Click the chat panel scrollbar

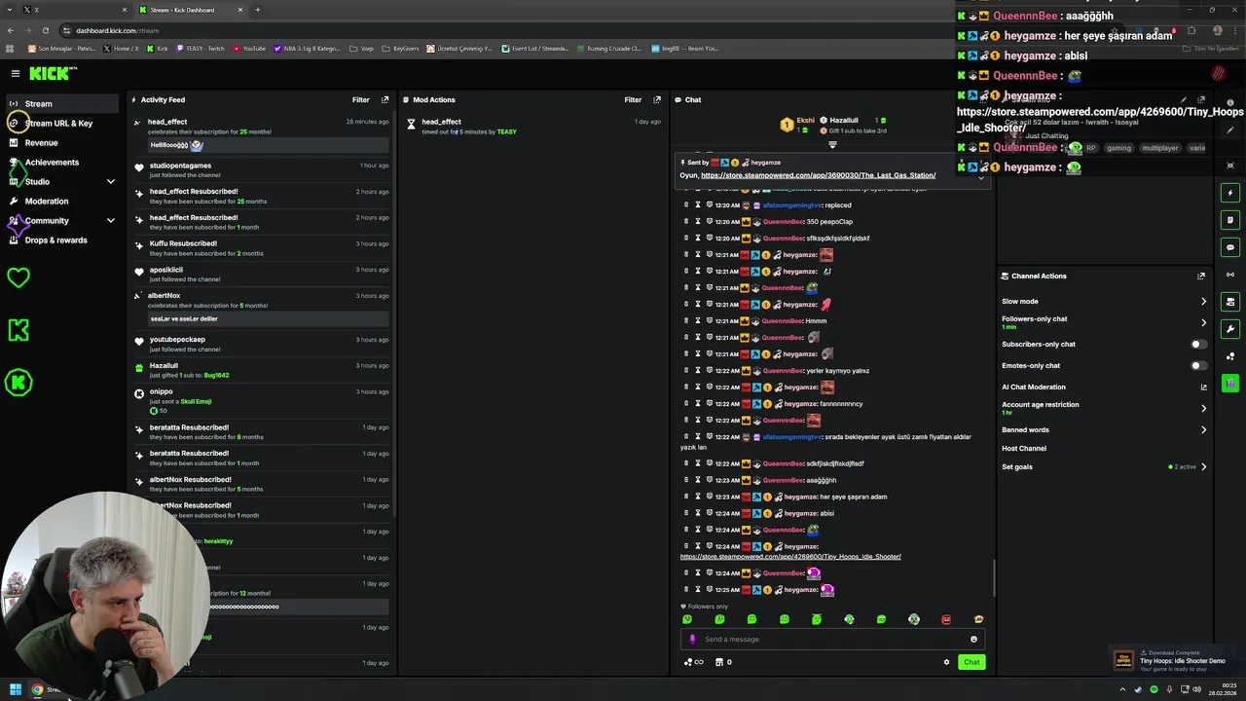(x=994, y=579)
